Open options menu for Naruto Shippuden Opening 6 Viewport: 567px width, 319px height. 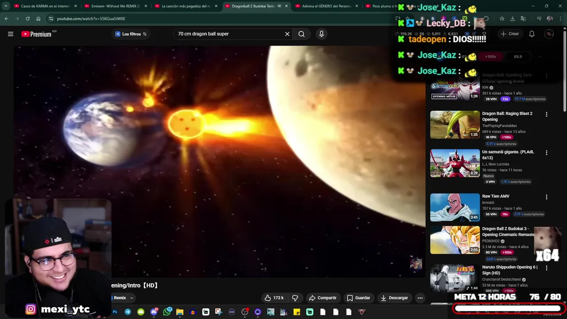point(546,268)
